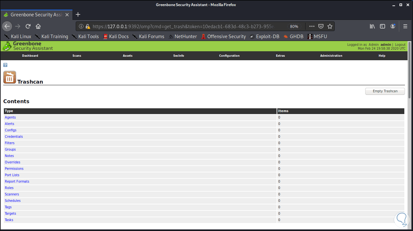Open Firefox account icon
The height and width of the screenshot is (231, 413).
(x=393, y=26)
